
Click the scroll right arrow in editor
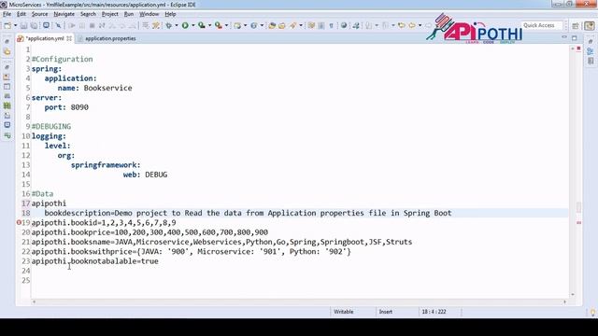pos(564,301)
